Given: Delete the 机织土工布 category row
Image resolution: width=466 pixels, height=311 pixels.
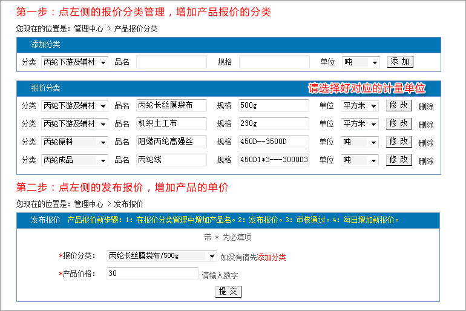Looking at the screenshot, I should pos(426,125).
